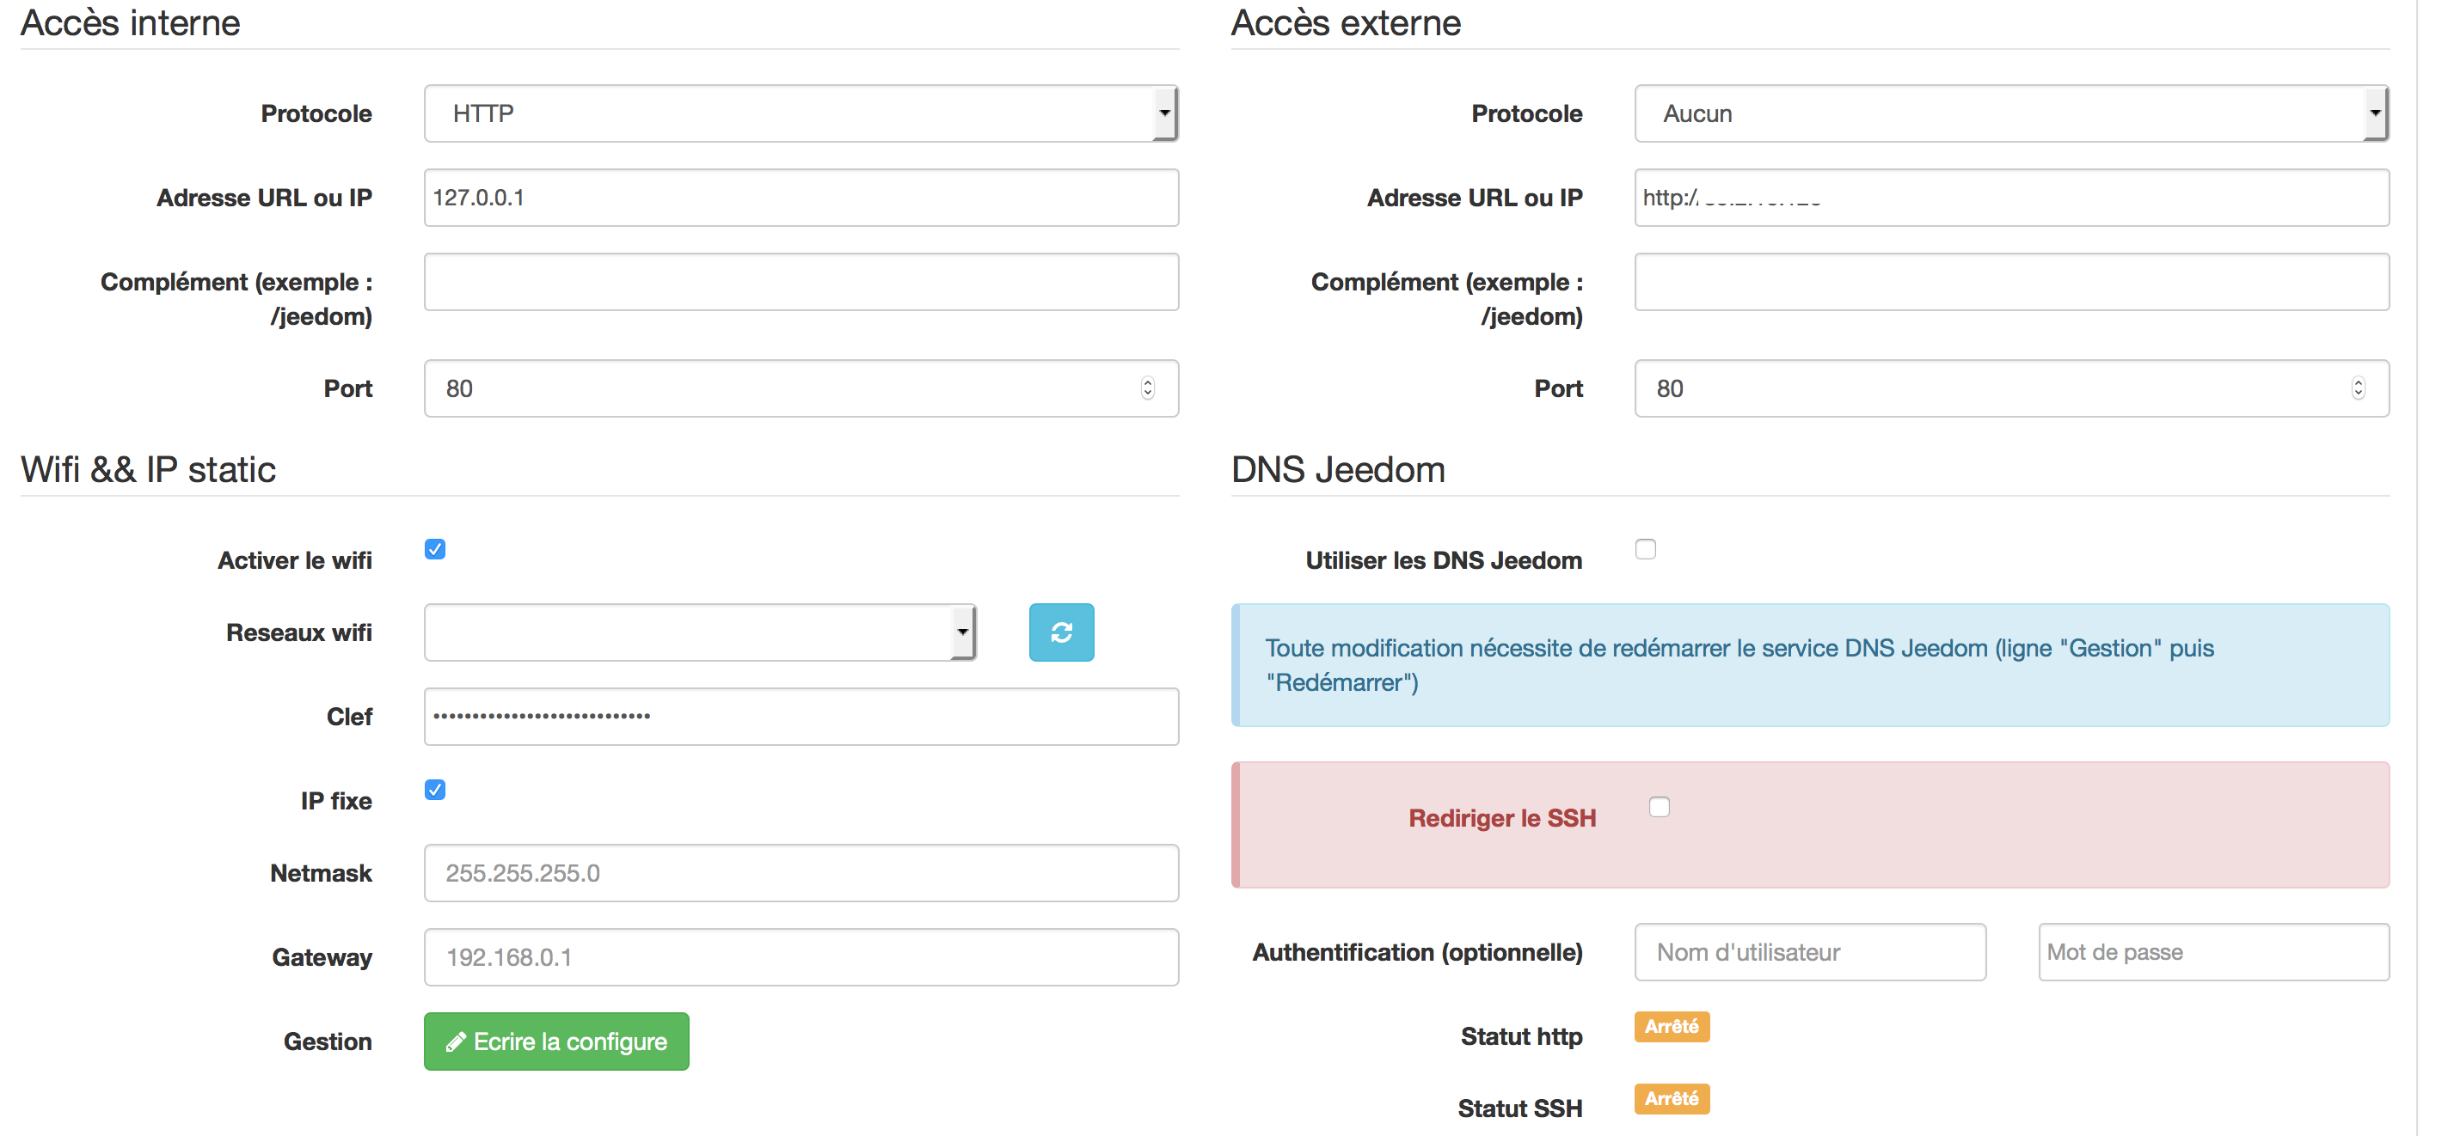Click the internal Port stepper arrows
This screenshot has width=2442, height=1136.
pos(1147,388)
